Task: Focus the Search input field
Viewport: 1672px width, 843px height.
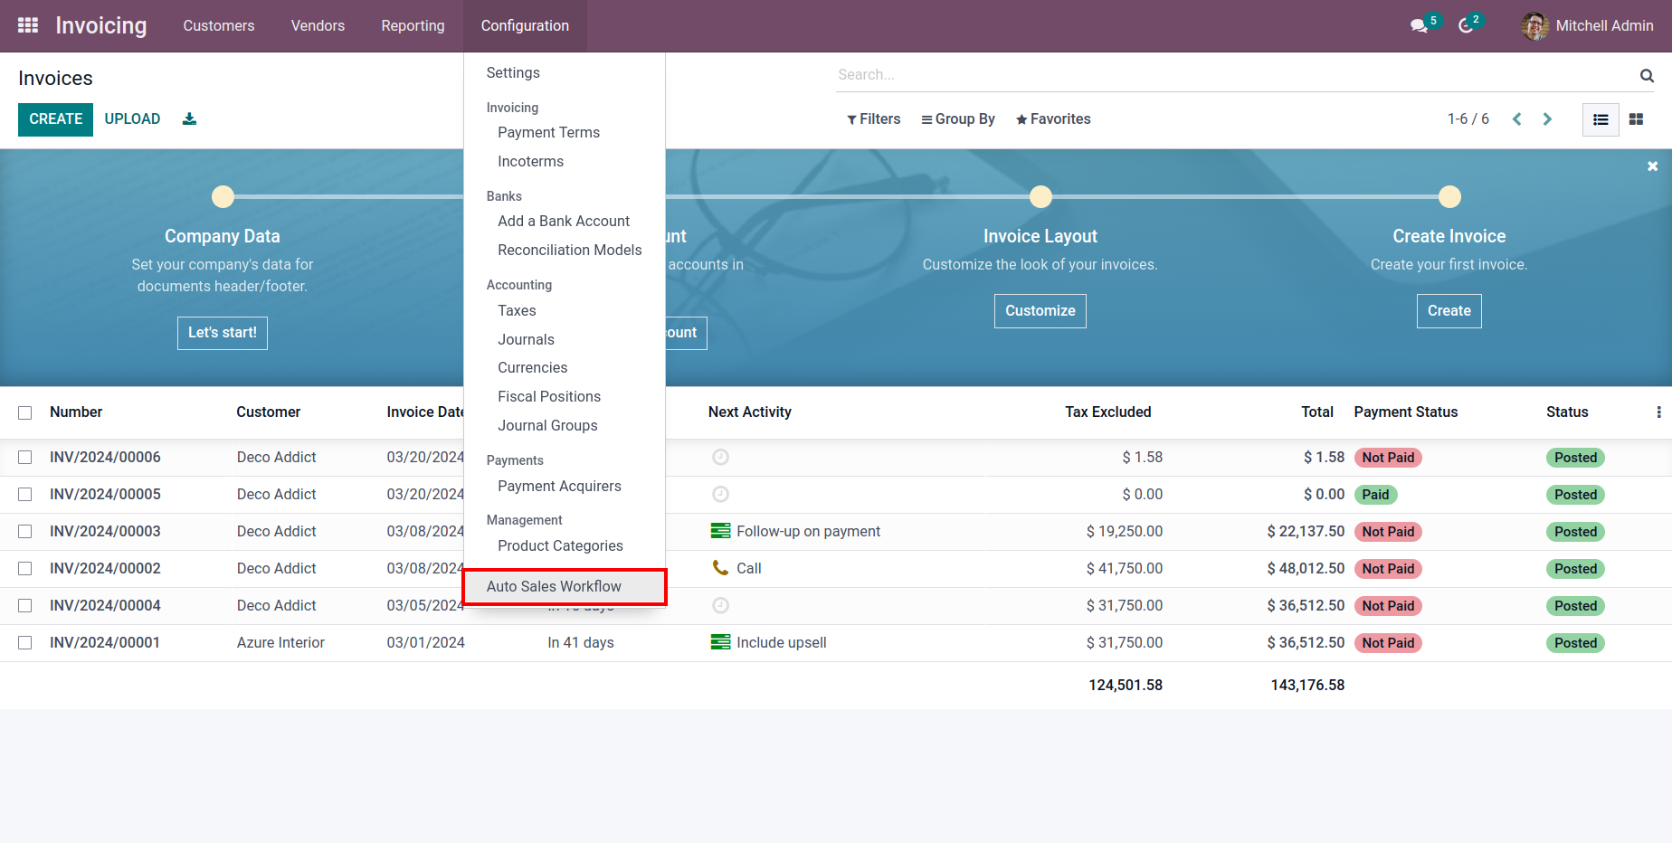Action: 1234,75
